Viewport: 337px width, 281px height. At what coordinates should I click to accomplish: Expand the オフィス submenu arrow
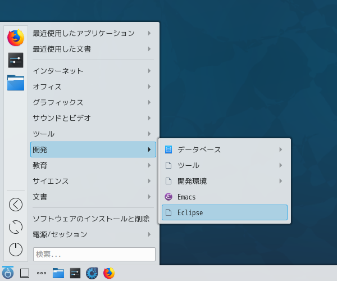coord(149,87)
